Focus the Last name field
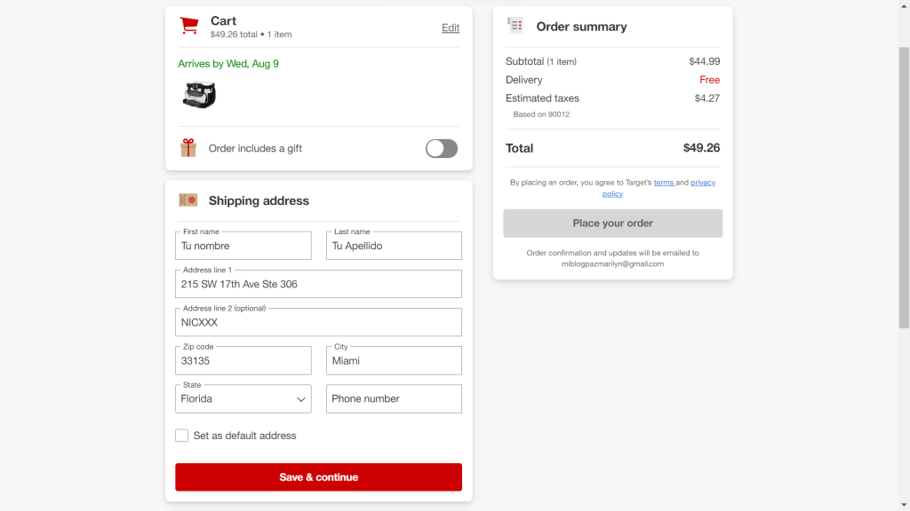Image resolution: width=910 pixels, height=511 pixels. (394, 246)
